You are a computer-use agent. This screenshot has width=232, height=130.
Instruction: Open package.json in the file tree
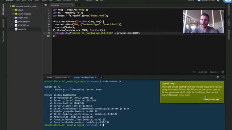[x=24, y=22]
